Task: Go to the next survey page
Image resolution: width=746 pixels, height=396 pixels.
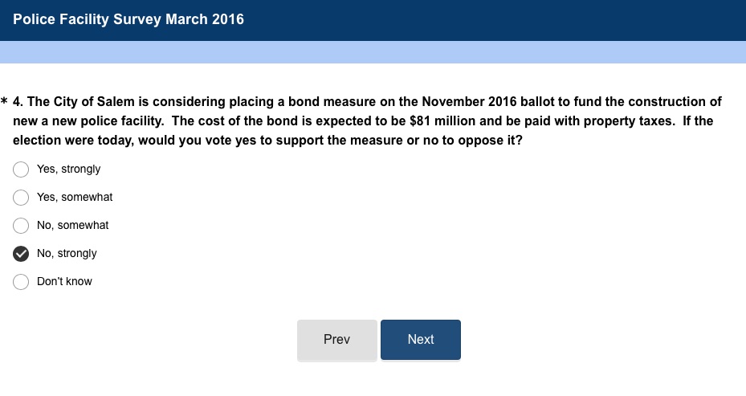Action: pyautogui.click(x=420, y=340)
